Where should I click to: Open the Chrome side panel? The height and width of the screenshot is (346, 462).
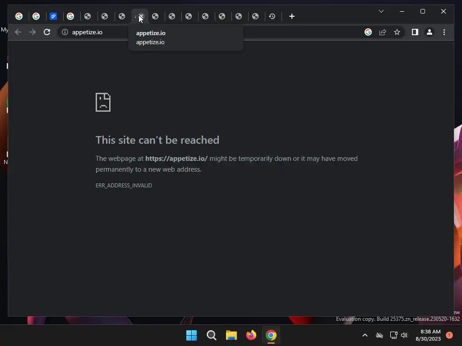(x=415, y=32)
